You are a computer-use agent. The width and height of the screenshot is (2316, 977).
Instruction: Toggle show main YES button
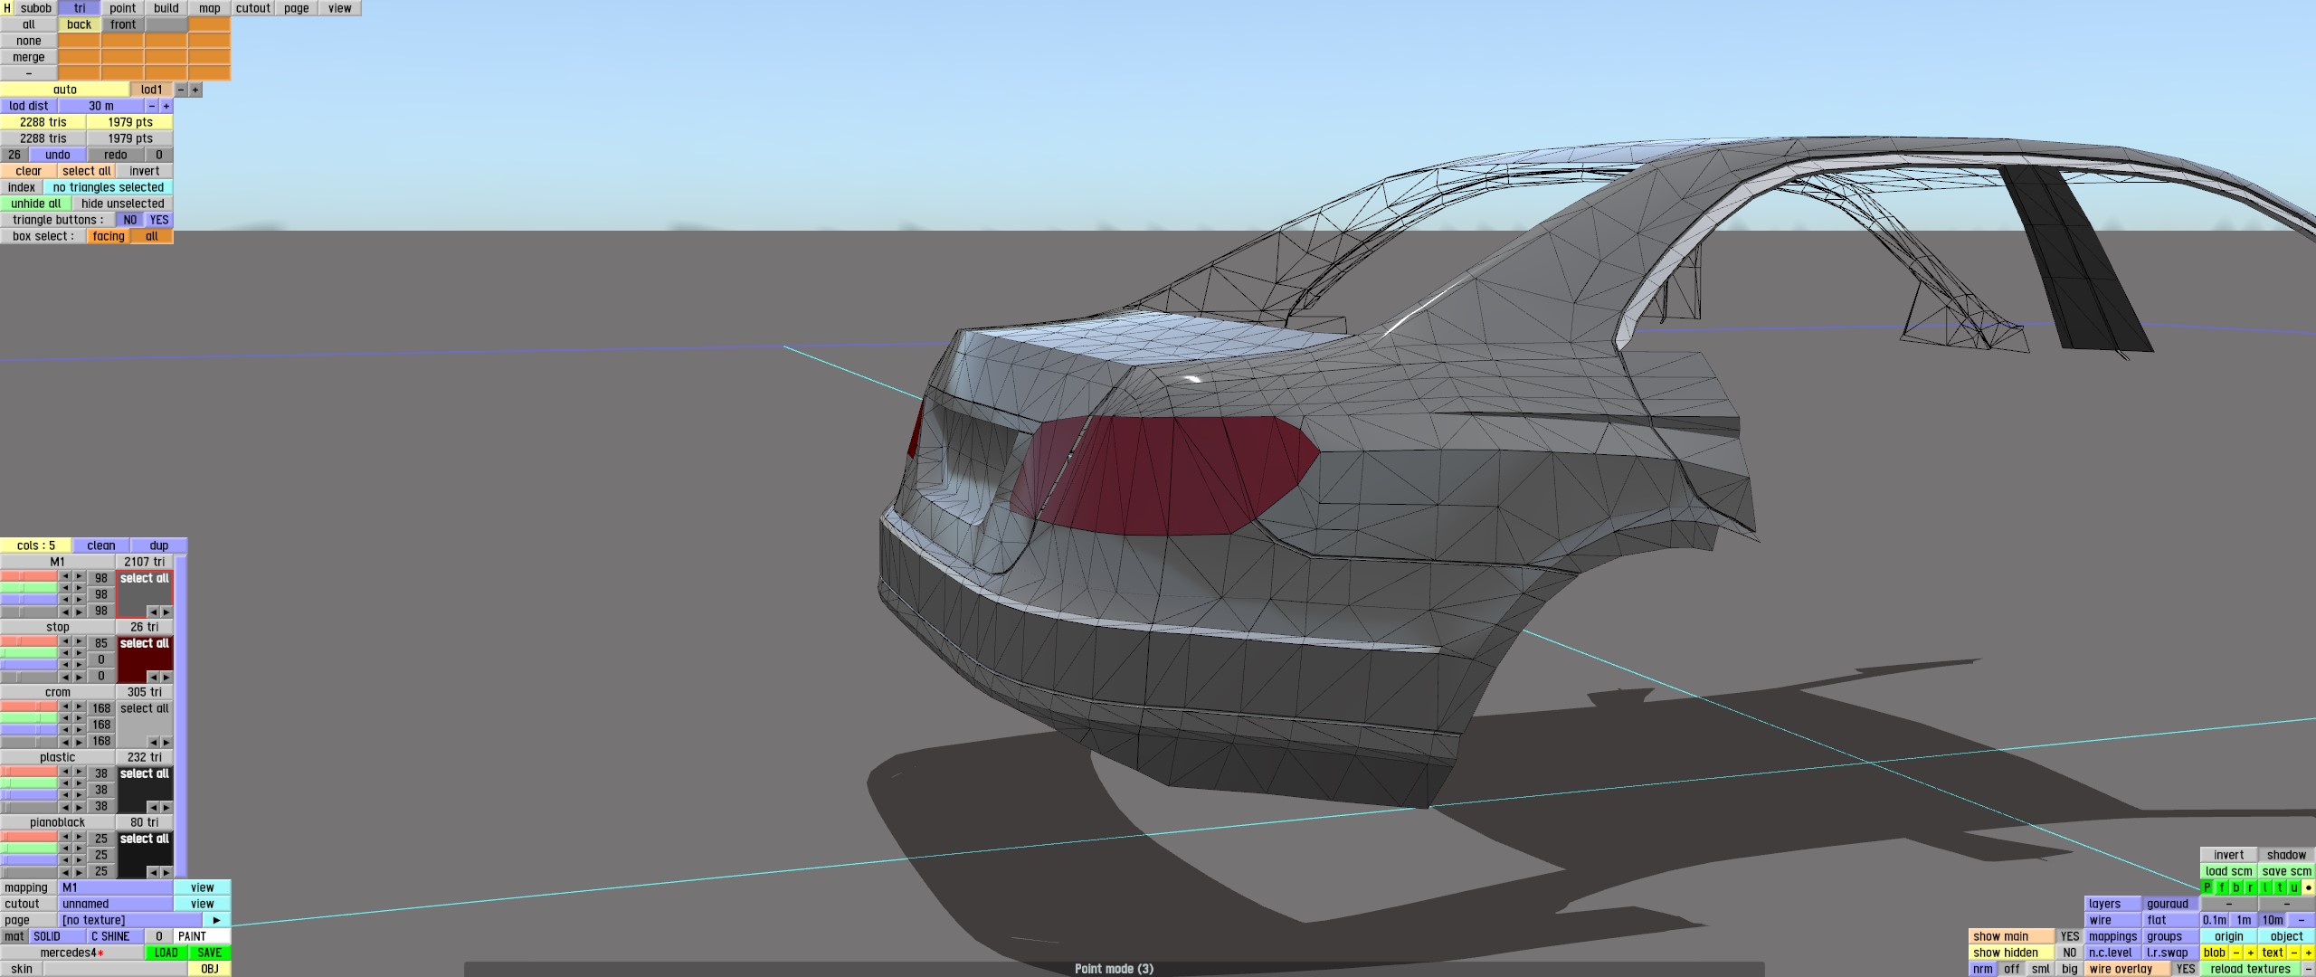pos(2070,936)
